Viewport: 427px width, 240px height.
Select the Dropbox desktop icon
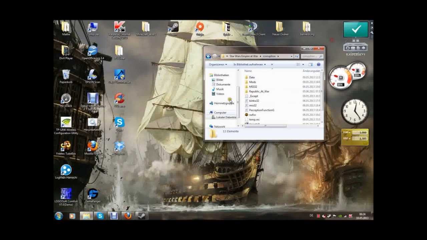[119, 148]
